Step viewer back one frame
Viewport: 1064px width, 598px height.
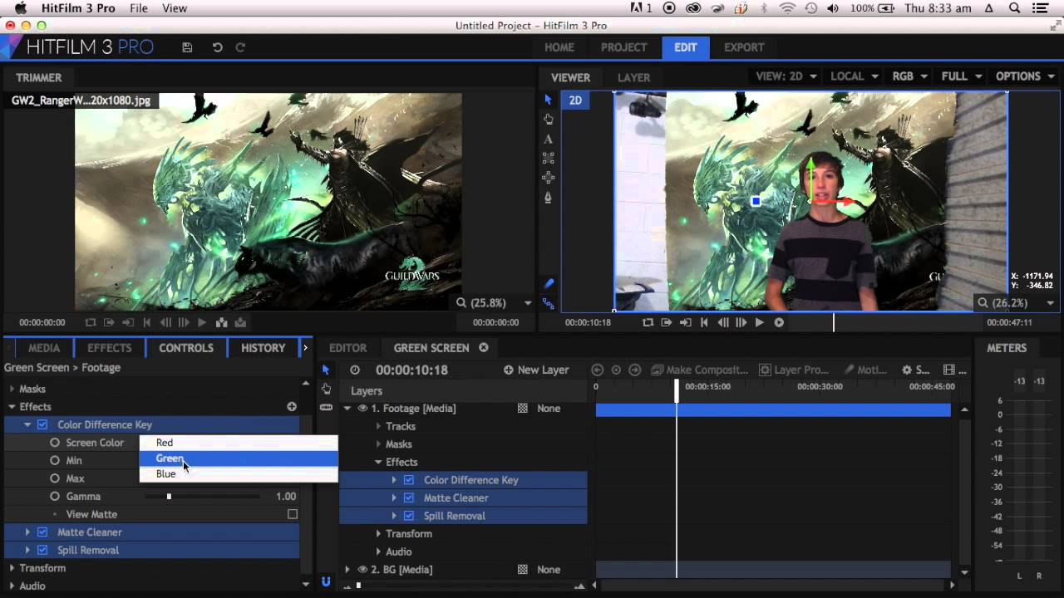(722, 322)
